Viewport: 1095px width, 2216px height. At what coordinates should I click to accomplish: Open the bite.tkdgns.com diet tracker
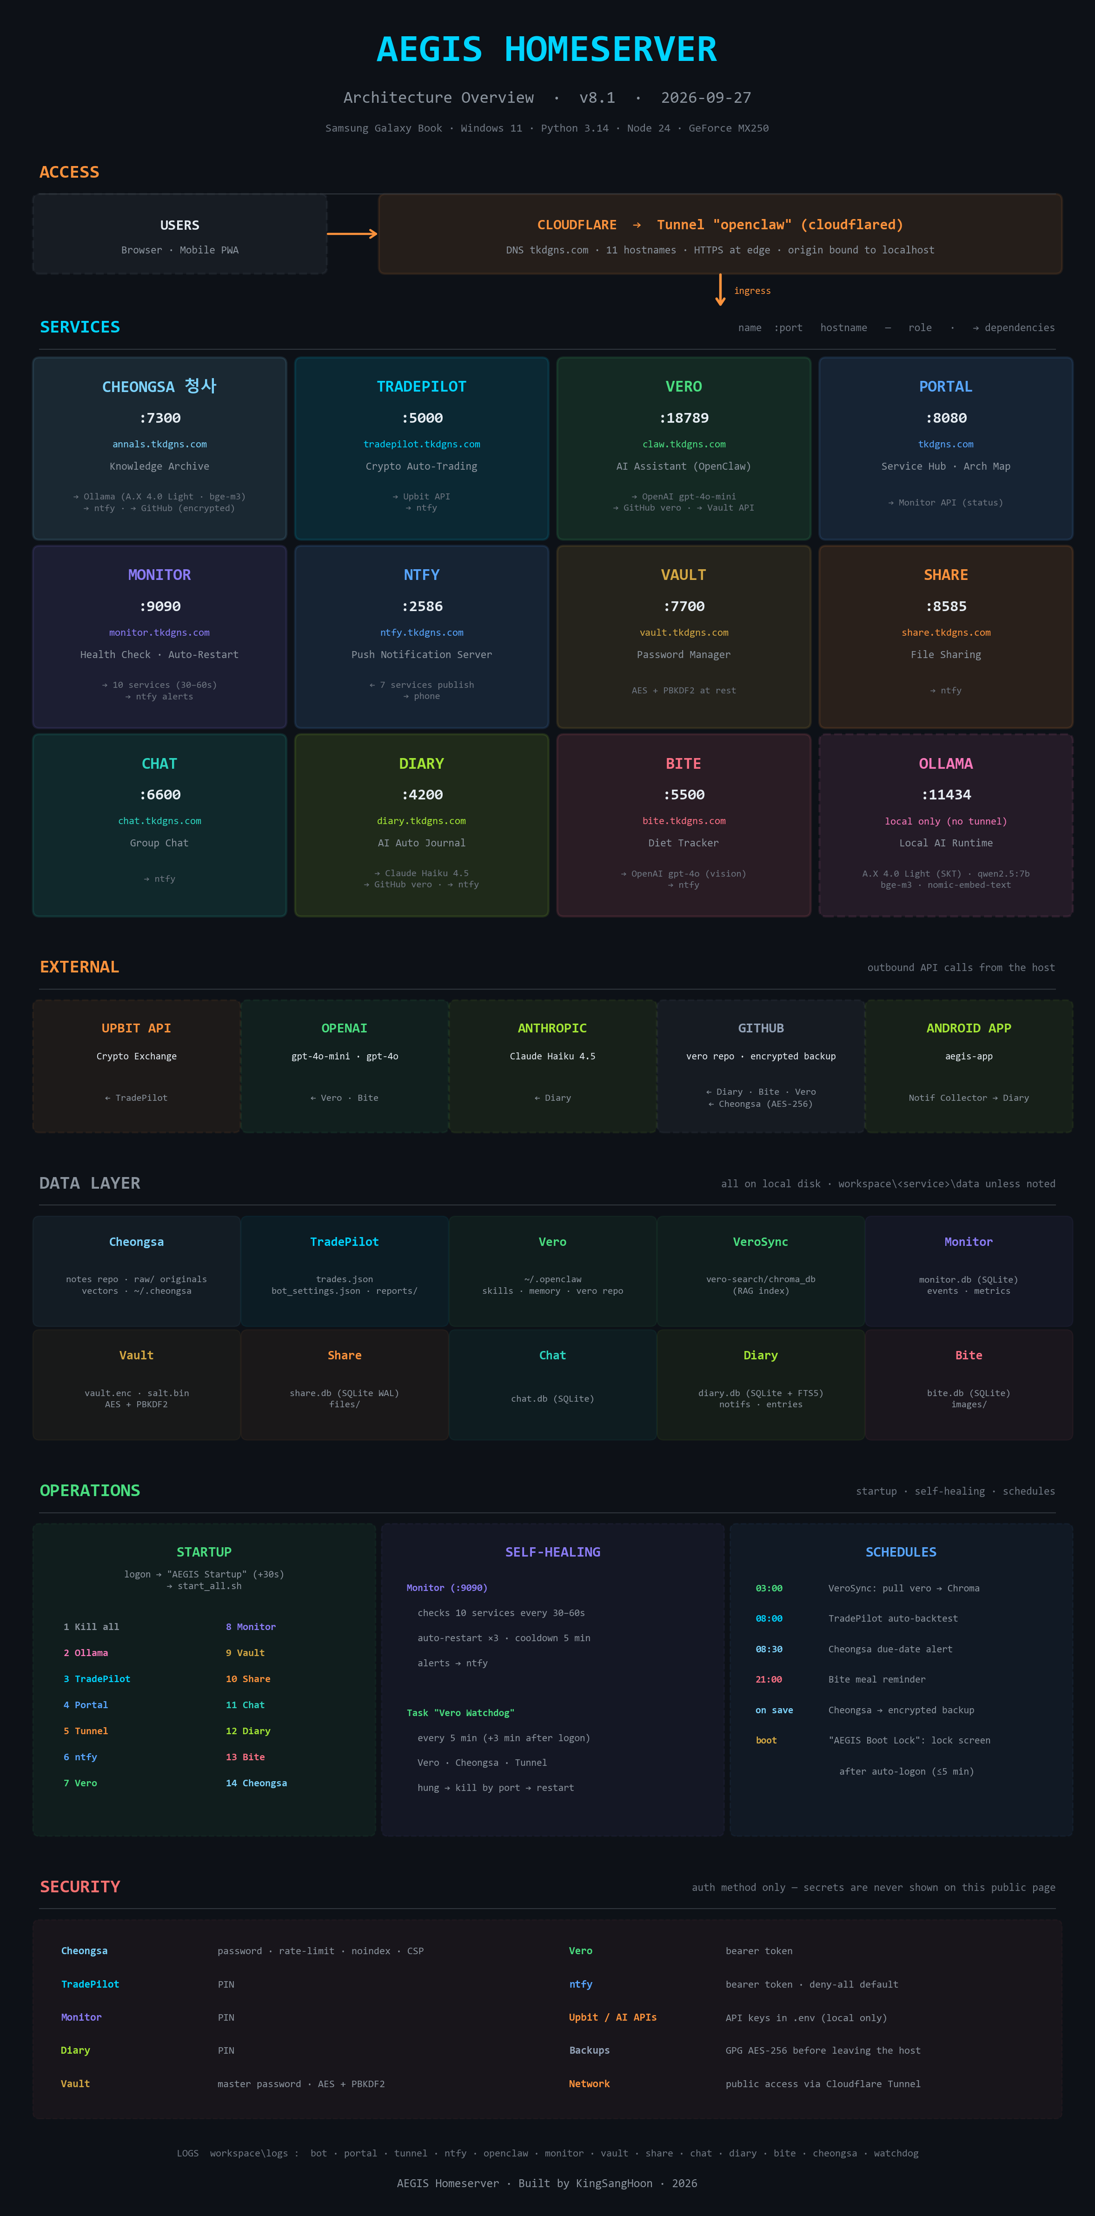684,821
